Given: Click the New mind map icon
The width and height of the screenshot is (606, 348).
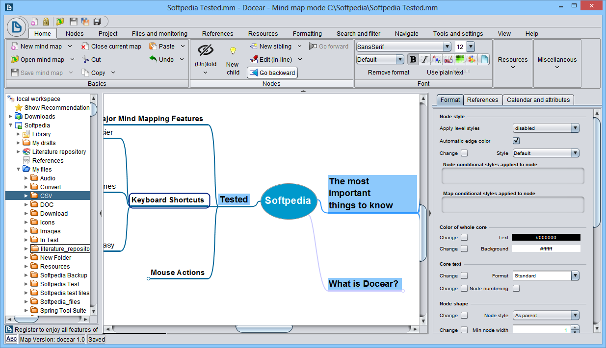Looking at the screenshot, I should tap(15, 47).
